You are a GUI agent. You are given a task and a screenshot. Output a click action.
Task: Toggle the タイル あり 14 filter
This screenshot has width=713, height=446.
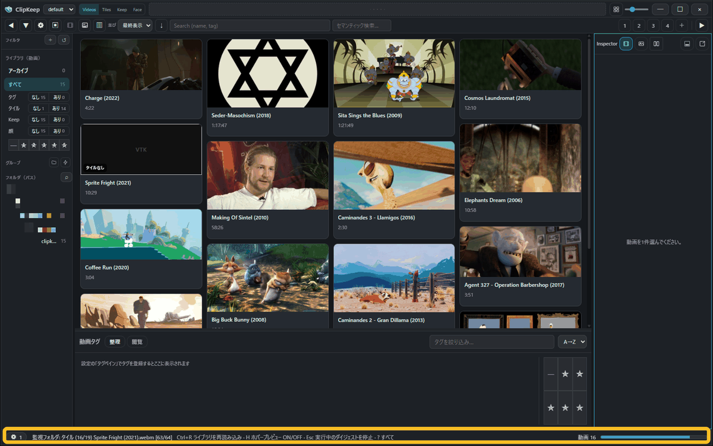tap(58, 108)
